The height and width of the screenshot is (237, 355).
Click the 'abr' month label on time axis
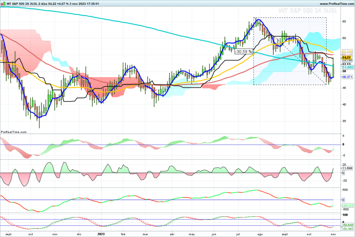(172, 234)
